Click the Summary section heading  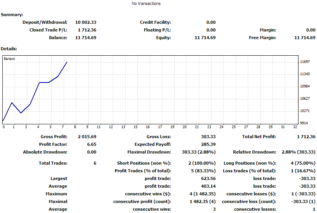pyautogui.click(x=12, y=15)
